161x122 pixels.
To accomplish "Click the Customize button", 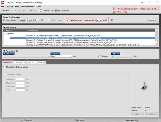I will (153, 20).
